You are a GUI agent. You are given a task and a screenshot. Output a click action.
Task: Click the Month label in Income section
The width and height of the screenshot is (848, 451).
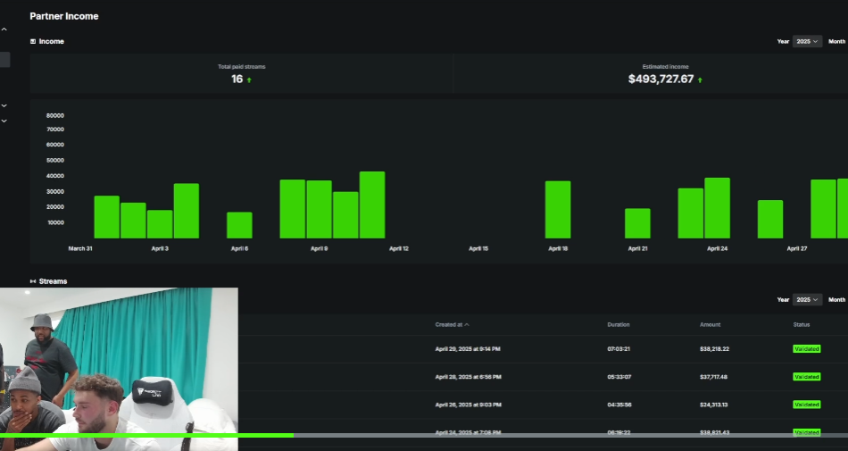(836, 41)
